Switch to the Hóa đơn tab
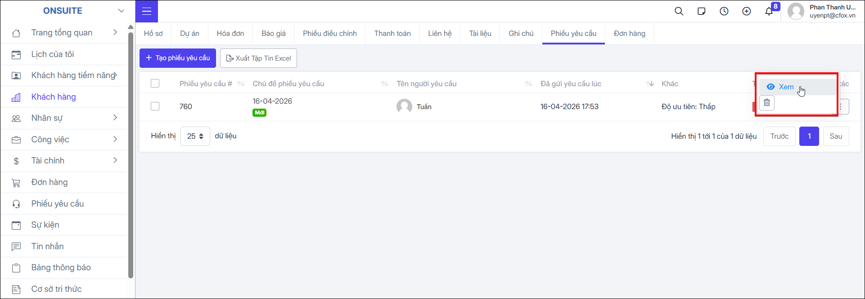The height and width of the screenshot is (299, 865). pyautogui.click(x=230, y=33)
